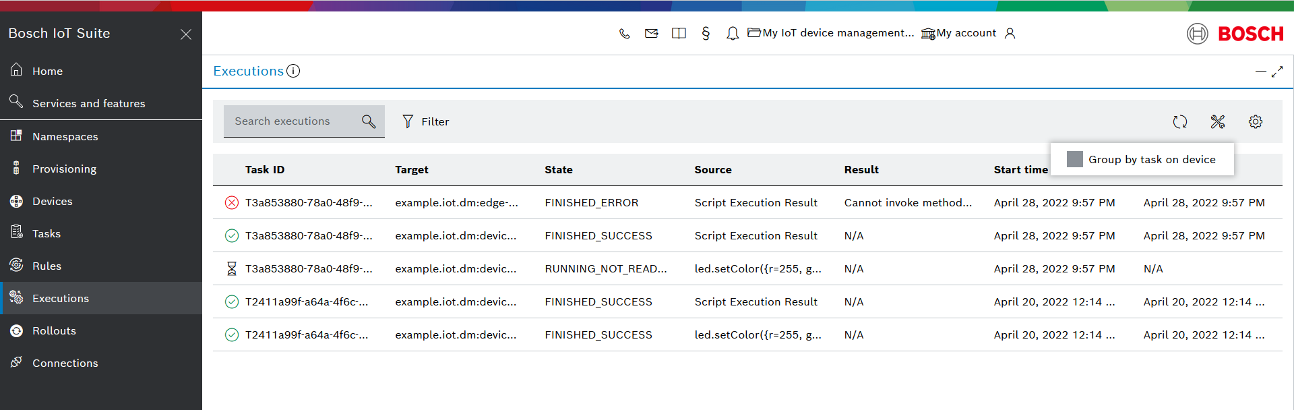
Task: Open Connections in the sidebar
Action: [x=101, y=363]
